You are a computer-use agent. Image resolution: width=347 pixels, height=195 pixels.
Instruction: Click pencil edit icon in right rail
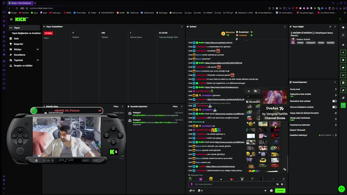pos(343,35)
